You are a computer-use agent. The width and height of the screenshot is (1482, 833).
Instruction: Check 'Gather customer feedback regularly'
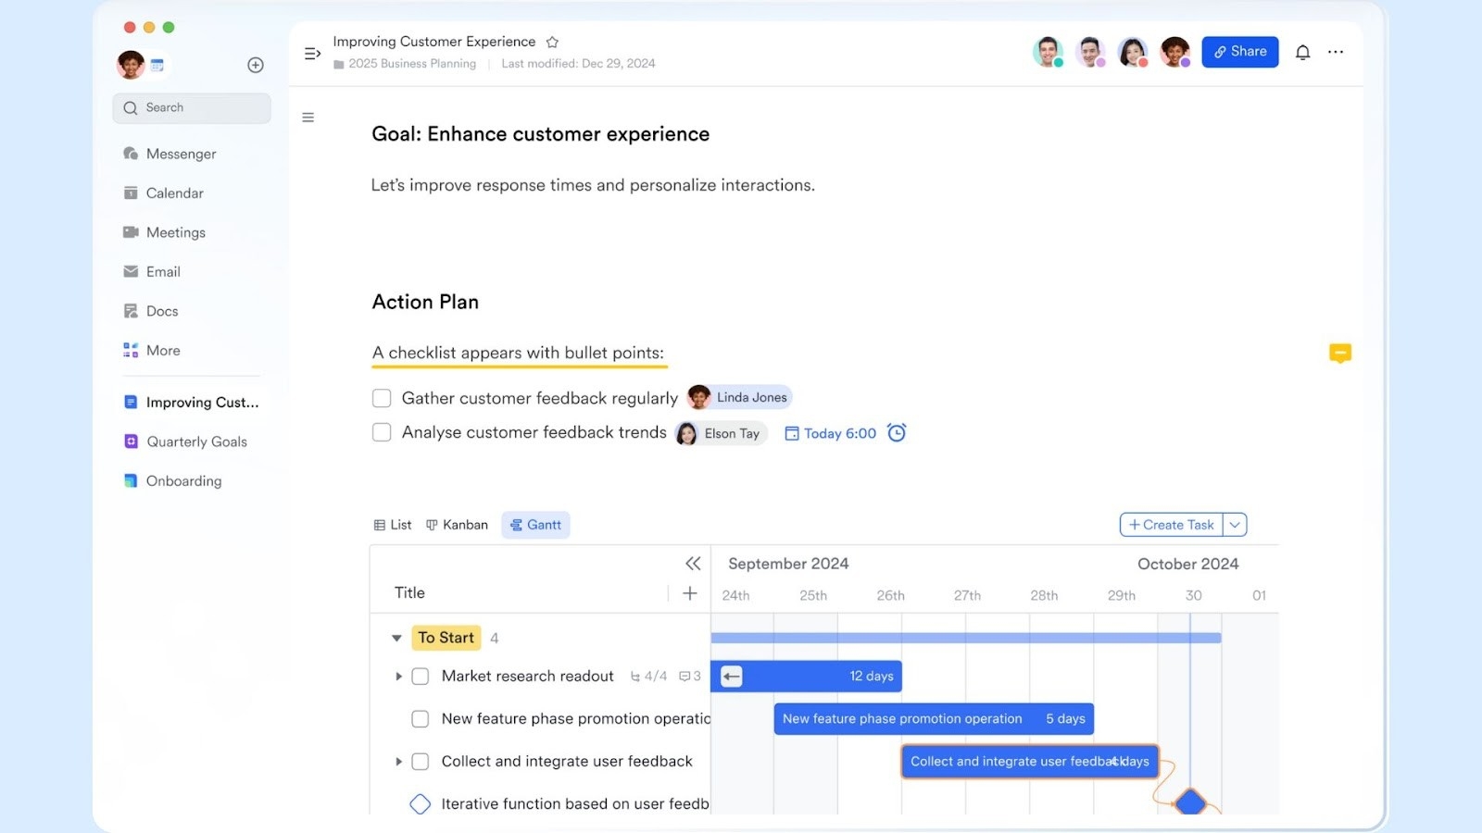[382, 398]
